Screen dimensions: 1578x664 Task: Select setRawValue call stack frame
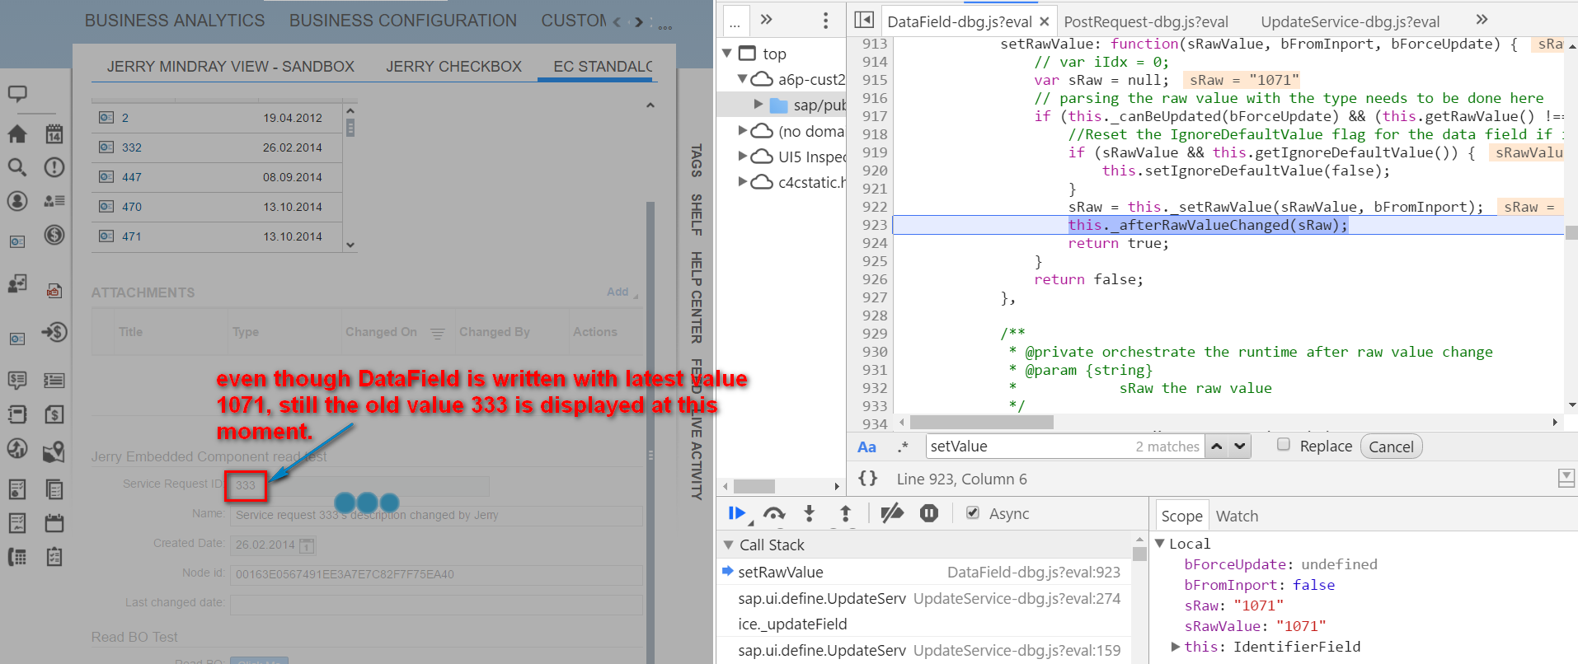pyautogui.click(x=922, y=572)
